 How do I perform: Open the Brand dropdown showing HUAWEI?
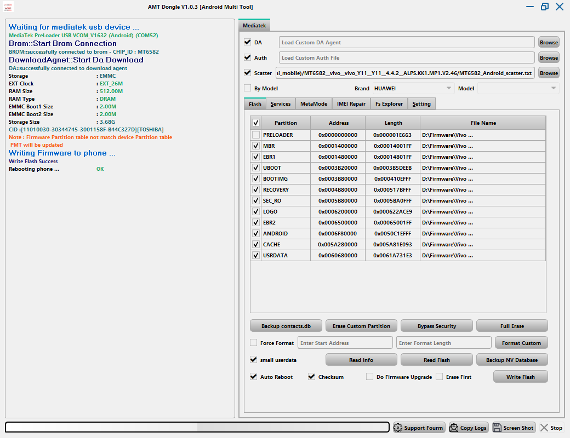pos(413,88)
